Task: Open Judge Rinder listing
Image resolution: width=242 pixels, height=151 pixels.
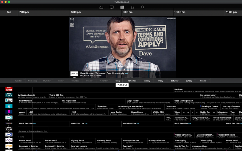Action: coord(149,101)
